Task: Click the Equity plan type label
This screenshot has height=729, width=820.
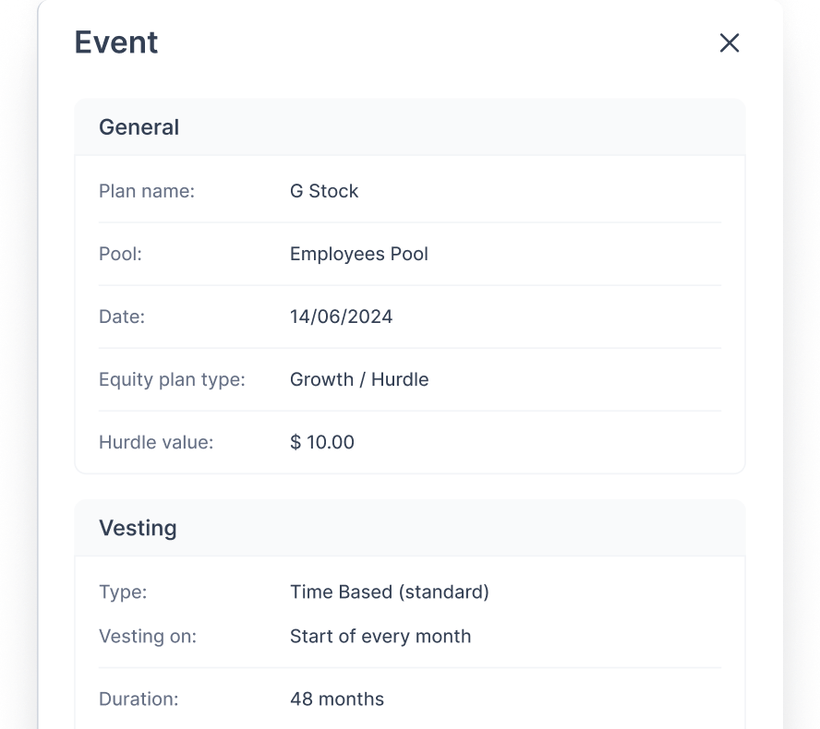Action: tap(172, 379)
